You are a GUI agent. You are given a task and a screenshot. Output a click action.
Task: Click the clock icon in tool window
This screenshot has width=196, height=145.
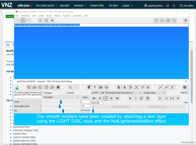46,87
